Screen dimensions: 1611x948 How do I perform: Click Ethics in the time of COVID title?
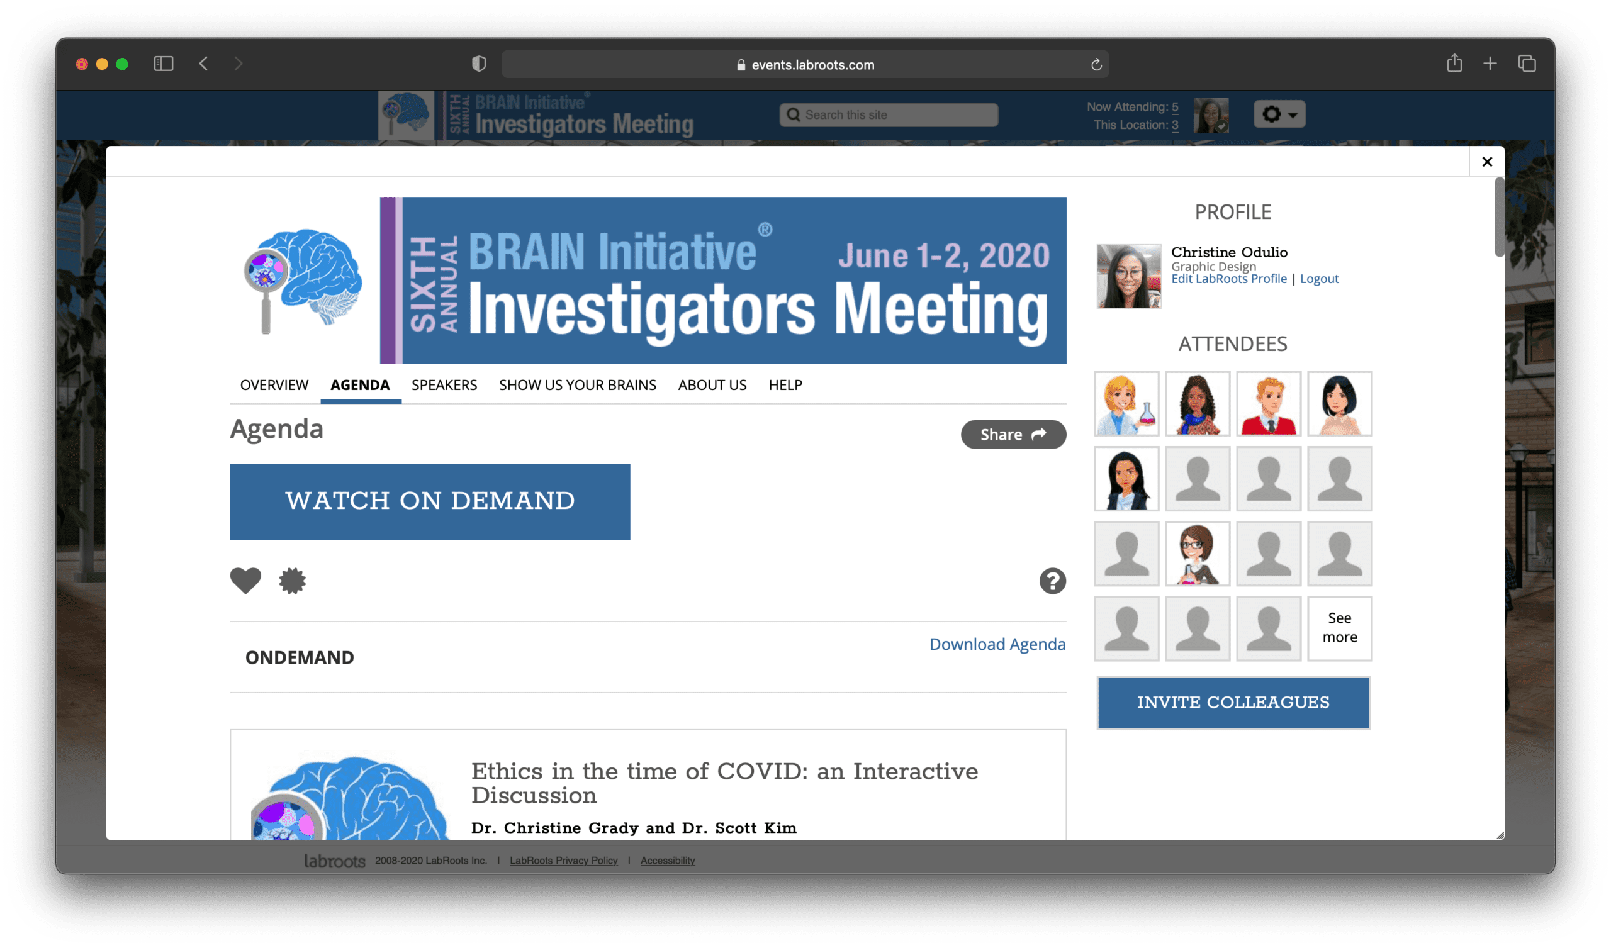click(x=724, y=783)
